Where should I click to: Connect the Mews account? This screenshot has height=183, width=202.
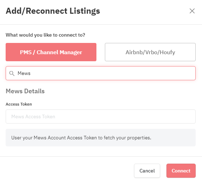click(x=181, y=171)
